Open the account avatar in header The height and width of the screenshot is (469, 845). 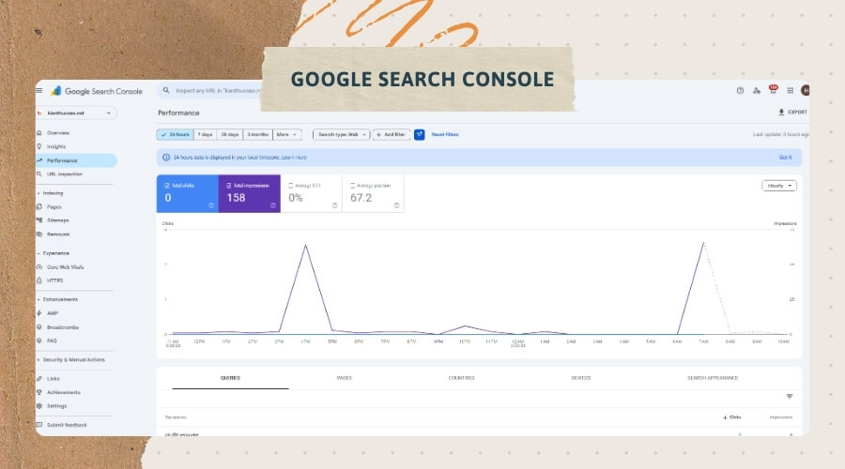tap(806, 90)
